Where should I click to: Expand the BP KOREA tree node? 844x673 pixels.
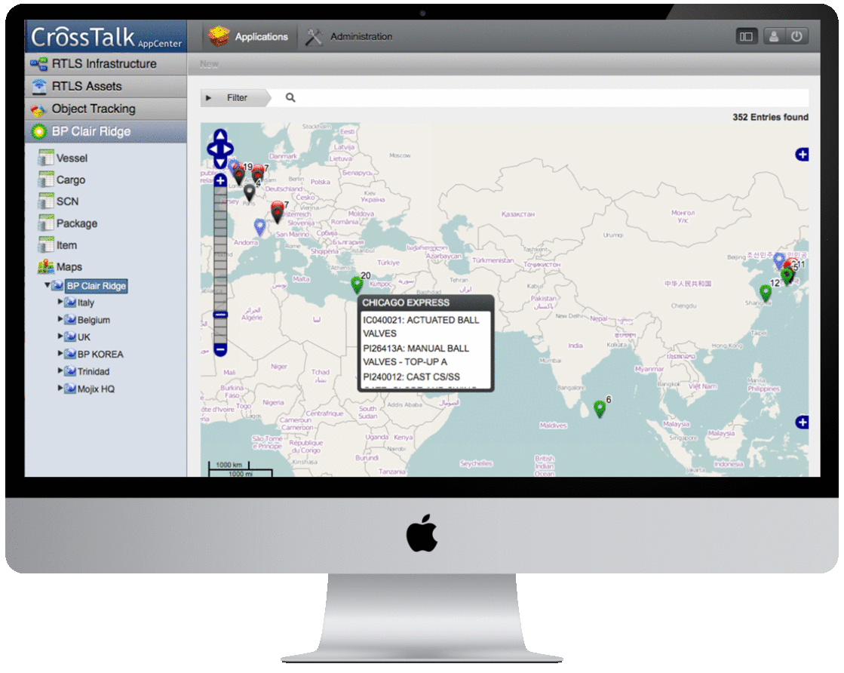61,354
